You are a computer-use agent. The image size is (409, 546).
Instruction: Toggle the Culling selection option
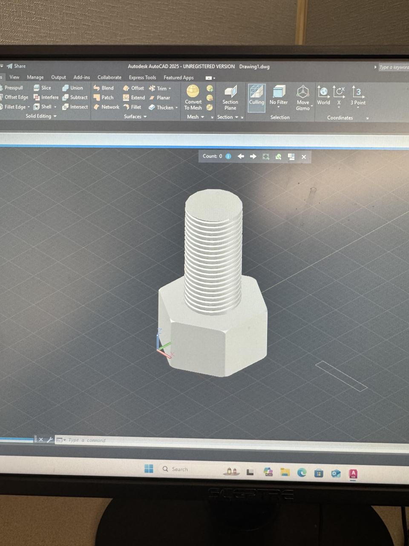click(256, 98)
